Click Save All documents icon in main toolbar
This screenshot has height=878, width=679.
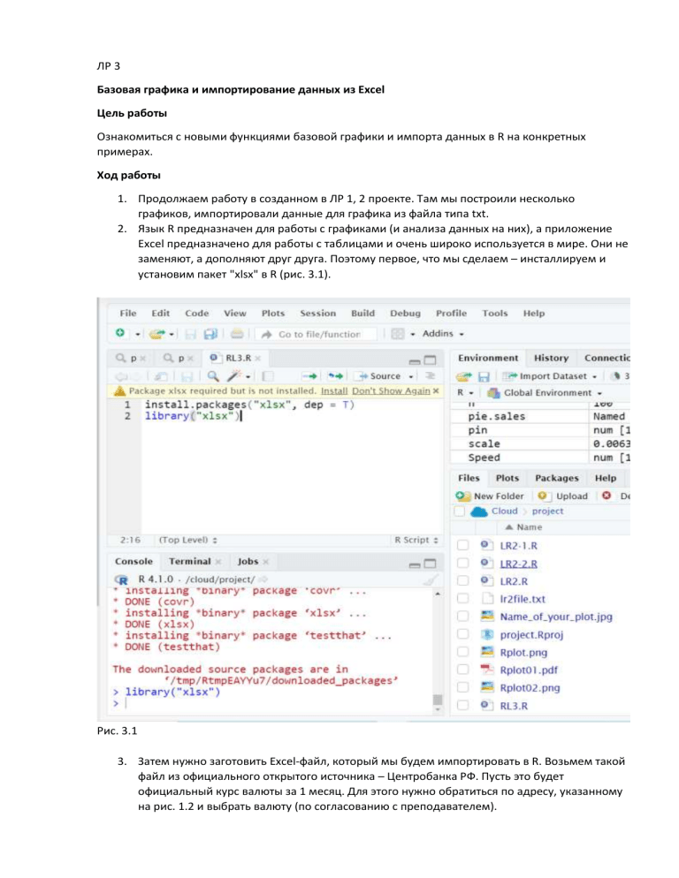point(210,334)
